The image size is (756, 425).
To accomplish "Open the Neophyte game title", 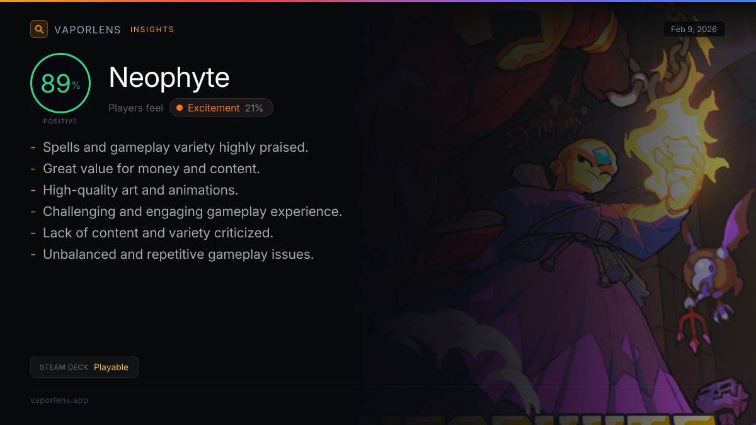I will 169,77.
